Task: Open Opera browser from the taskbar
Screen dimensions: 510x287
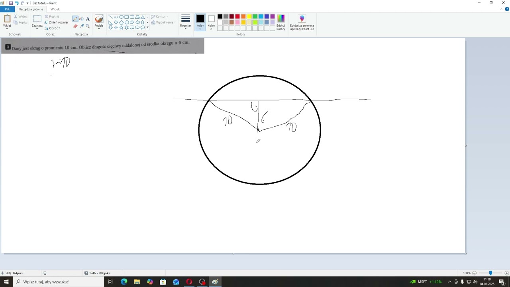Action: 189,282
